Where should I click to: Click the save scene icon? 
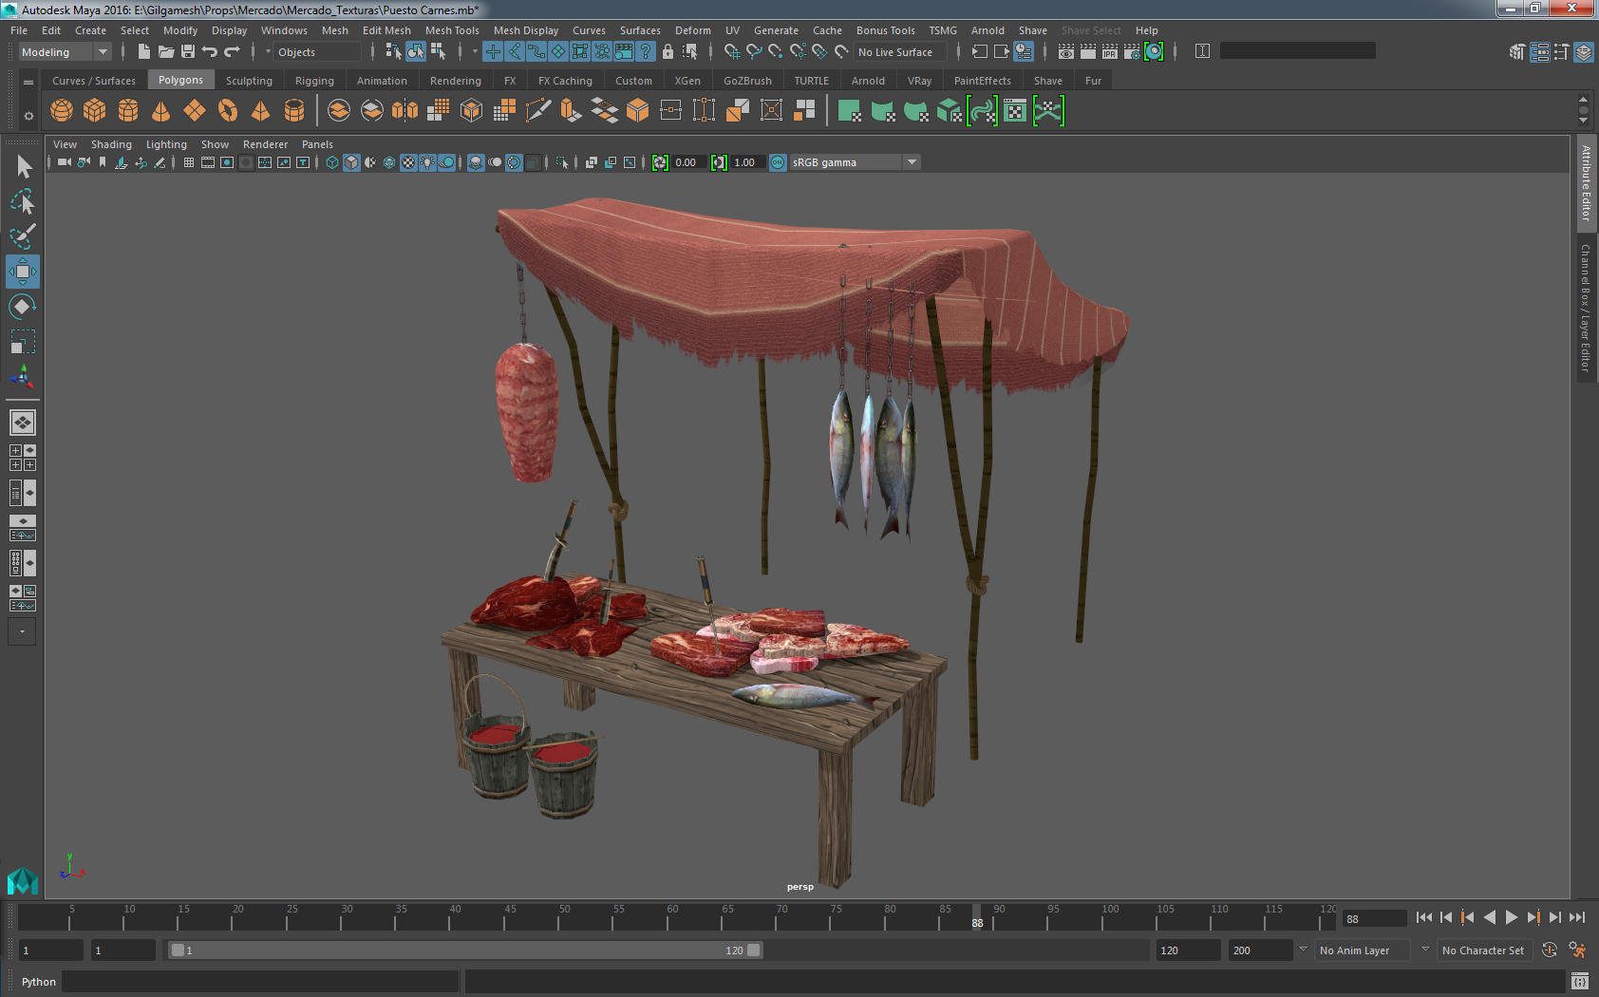[188, 52]
